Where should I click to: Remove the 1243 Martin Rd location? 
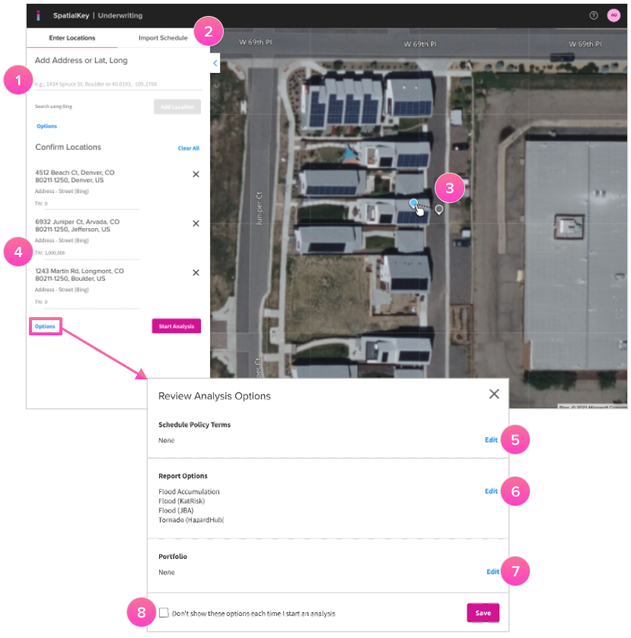[196, 272]
